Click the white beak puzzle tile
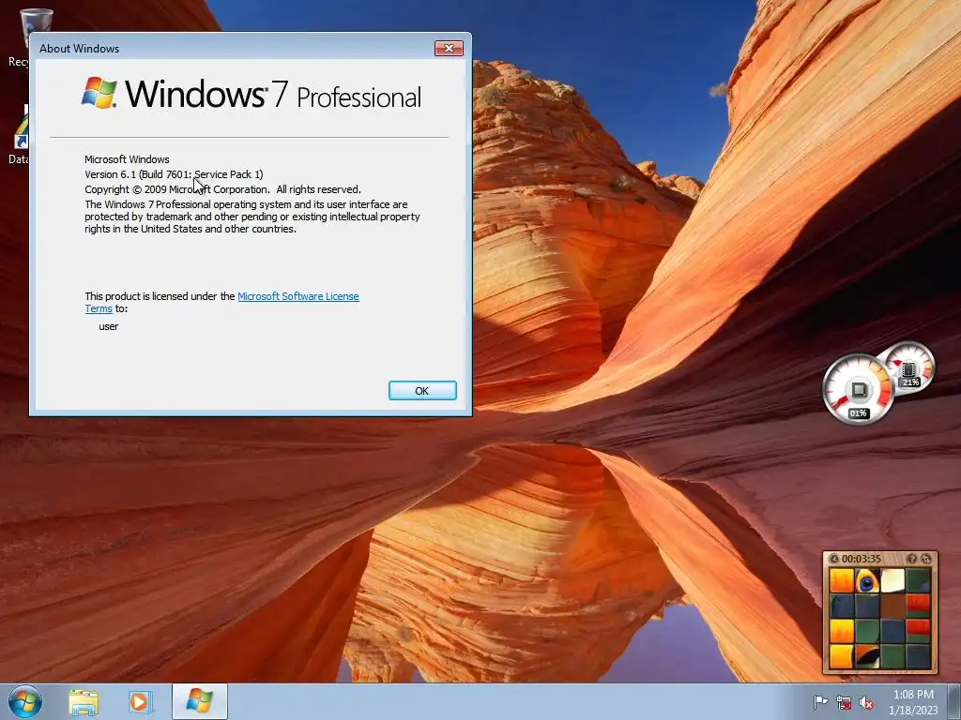Screen dimensions: 961x720 tap(892, 581)
